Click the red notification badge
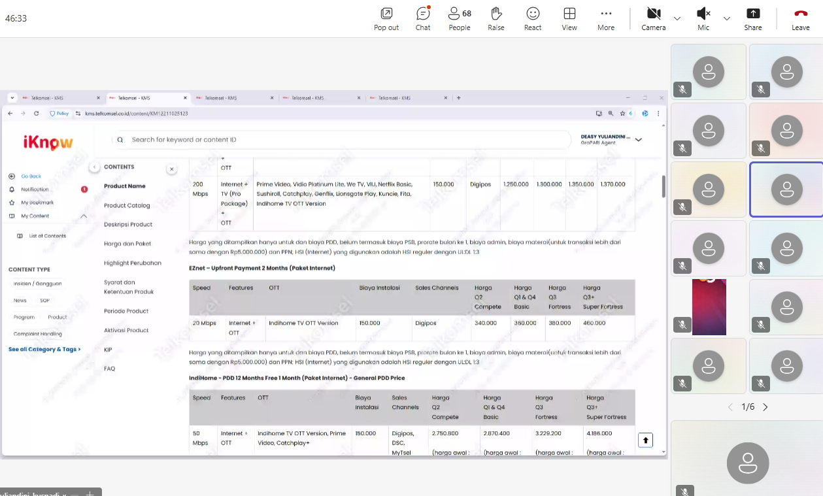Image resolution: width=823 pixels, height=496 pixels. click(84, 190)
